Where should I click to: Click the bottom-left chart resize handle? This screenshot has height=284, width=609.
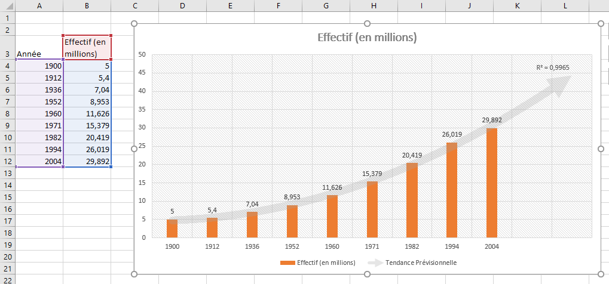134,274
